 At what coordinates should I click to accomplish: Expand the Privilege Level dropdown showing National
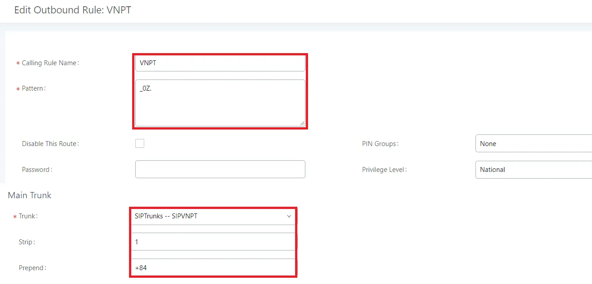click(533, 170)
